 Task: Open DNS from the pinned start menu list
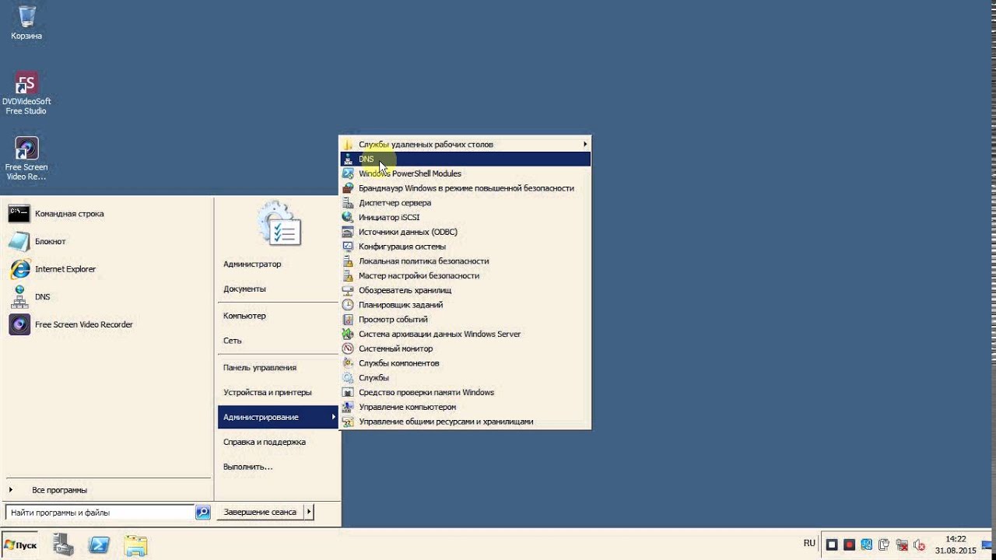click(x=107, y=297)
